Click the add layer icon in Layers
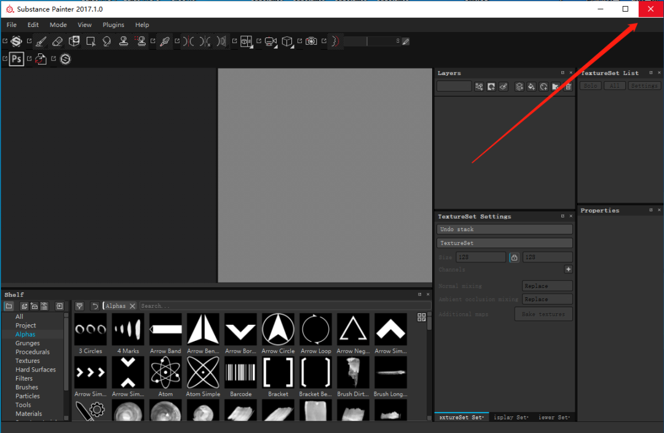664x433 pixels. (519, 87)
